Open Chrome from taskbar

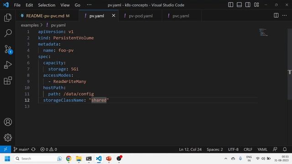pos(68,159)
